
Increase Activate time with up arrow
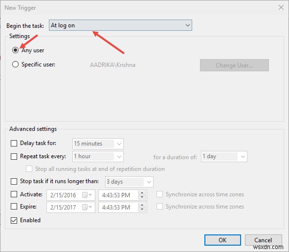(142, 193)
